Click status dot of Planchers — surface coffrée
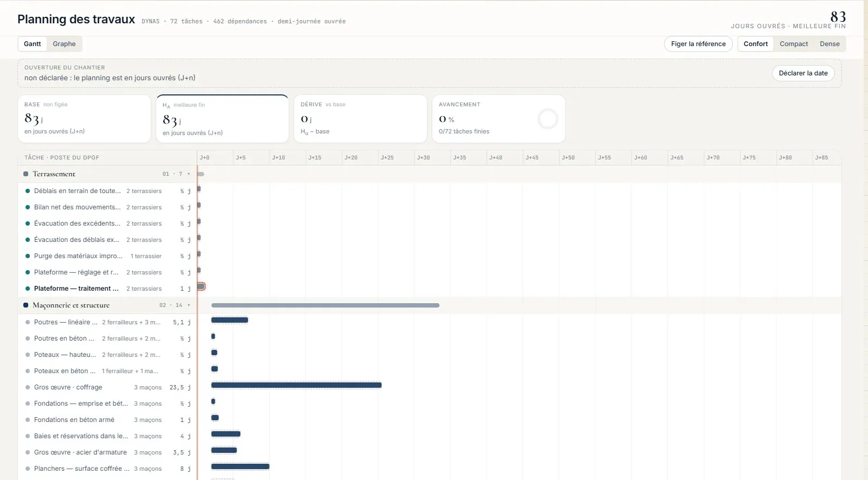This screenshot has width=868, height=480. tap(28, 469)
